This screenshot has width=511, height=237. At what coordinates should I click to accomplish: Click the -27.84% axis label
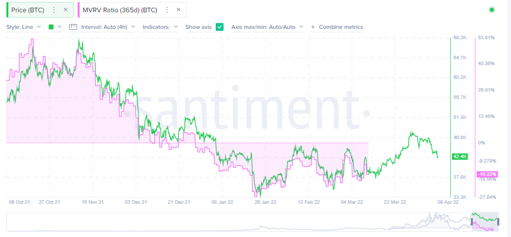pyautogui.click(x=486, y=197)
